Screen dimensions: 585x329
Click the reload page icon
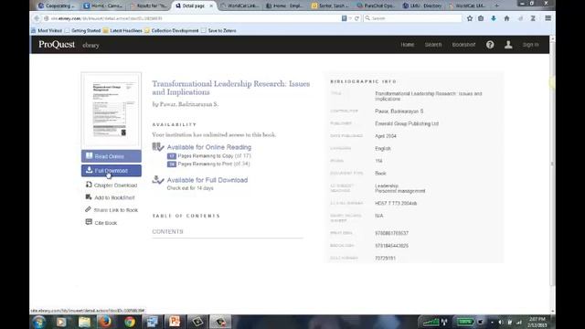[356, 18]
